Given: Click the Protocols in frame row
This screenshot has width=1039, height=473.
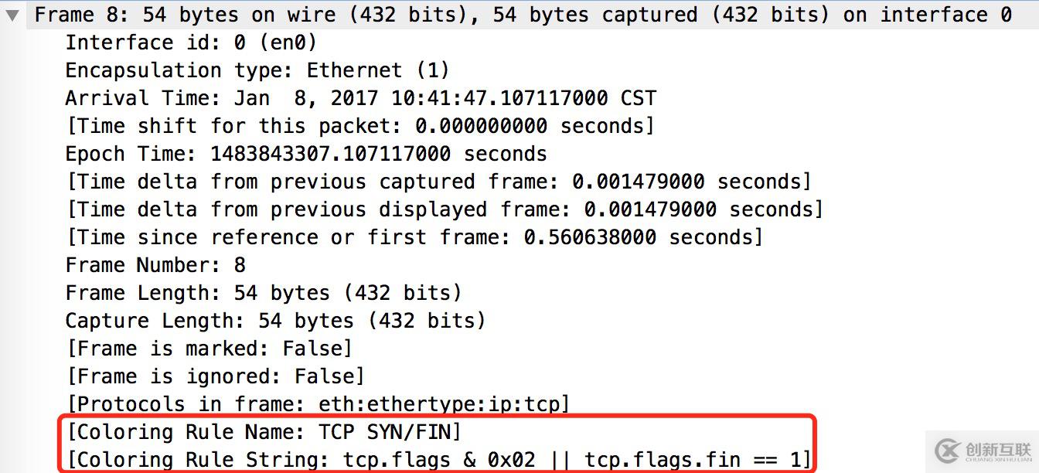Looking at the screenshot, I should point(318,404).
